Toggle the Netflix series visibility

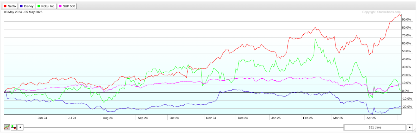10,6
